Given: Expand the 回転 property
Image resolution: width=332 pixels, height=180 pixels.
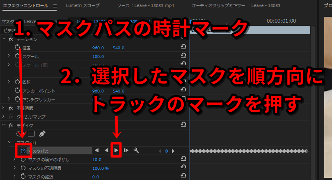Looking at the screenshot, I should 9,81.
